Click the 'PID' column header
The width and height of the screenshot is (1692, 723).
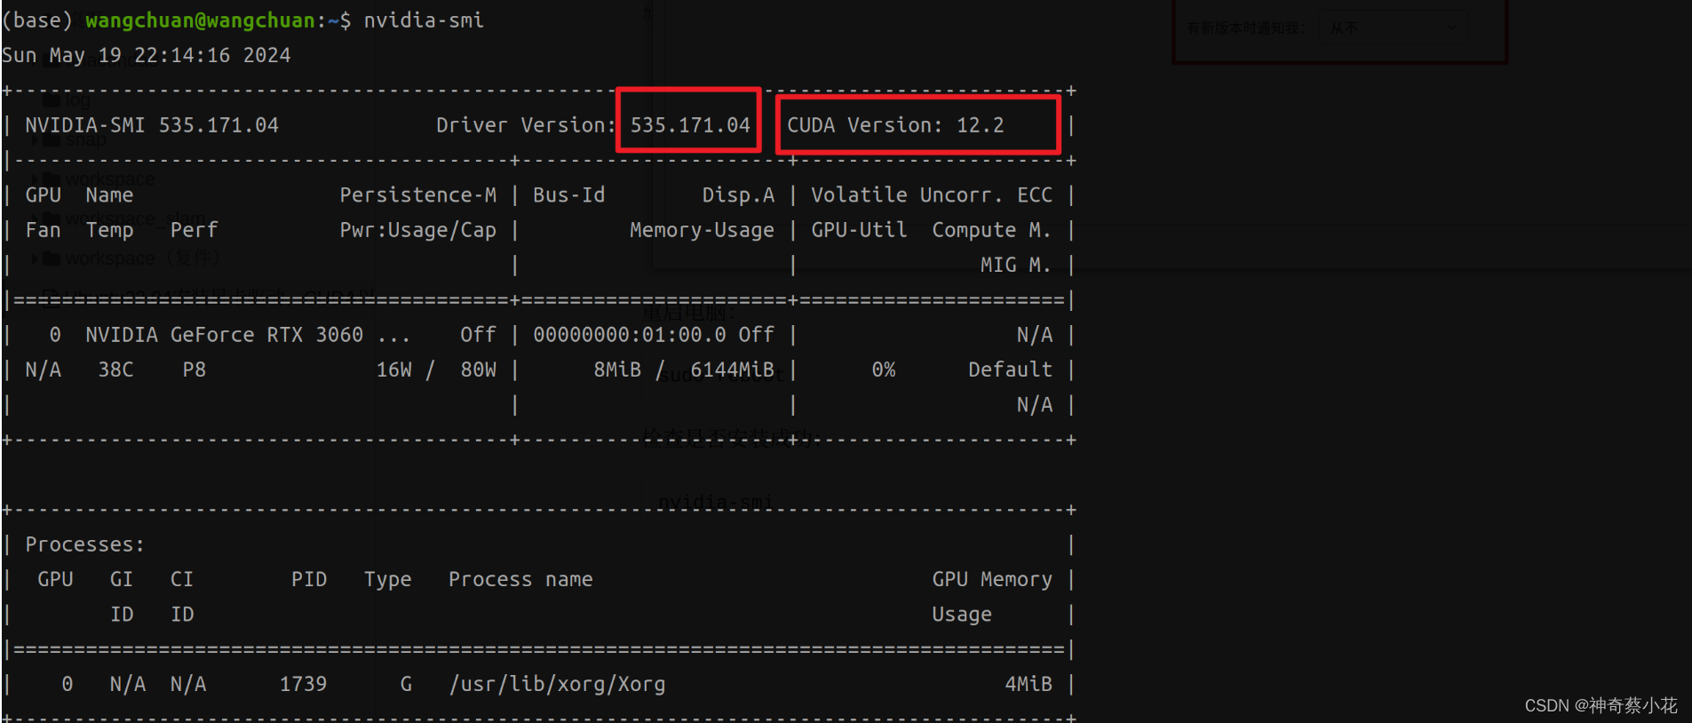309,579
